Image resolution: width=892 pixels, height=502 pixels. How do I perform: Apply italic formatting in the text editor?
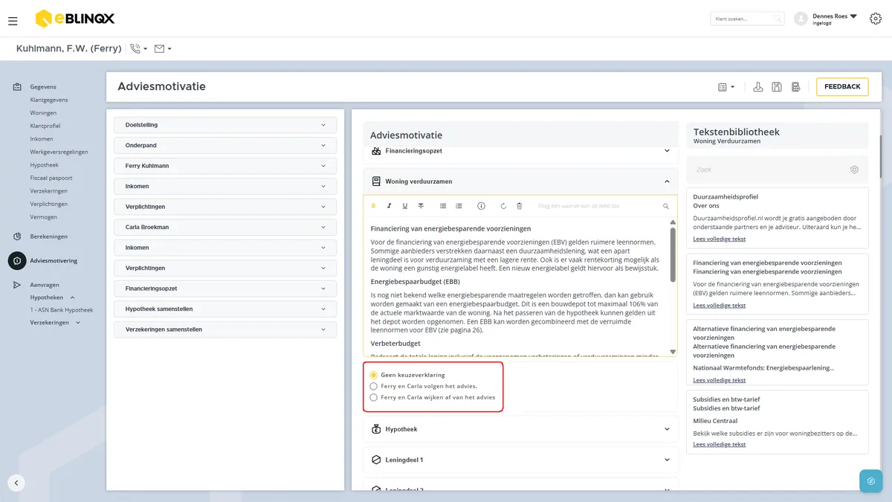[389, 206]
